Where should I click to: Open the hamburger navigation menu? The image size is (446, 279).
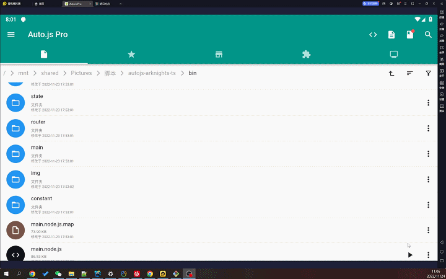(11, 35)
